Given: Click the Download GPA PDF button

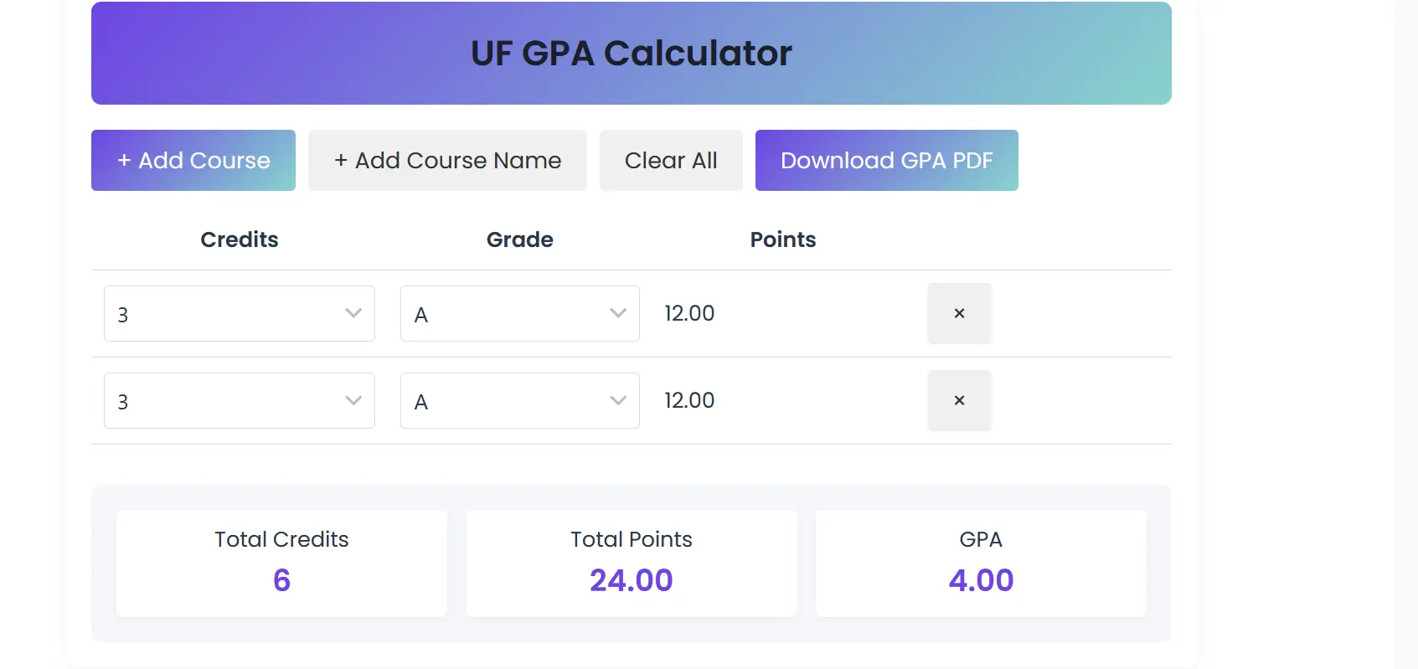Looking at the screenshot, I should (x=886, y=160).
